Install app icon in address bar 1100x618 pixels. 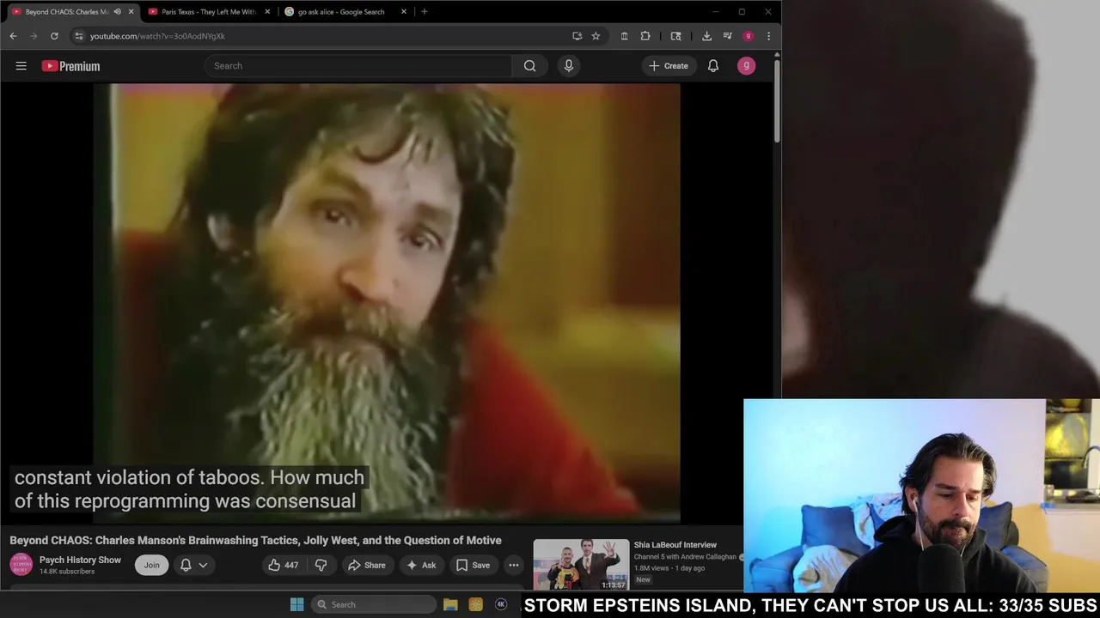coord(577,36)
